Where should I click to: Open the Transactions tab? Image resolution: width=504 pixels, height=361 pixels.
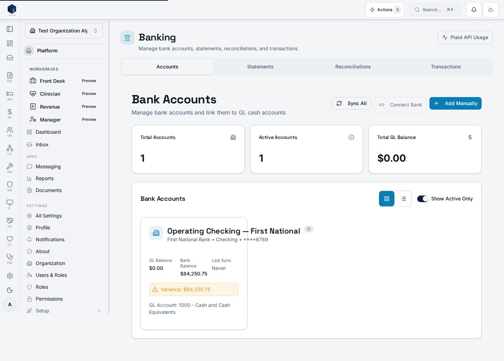446,67
